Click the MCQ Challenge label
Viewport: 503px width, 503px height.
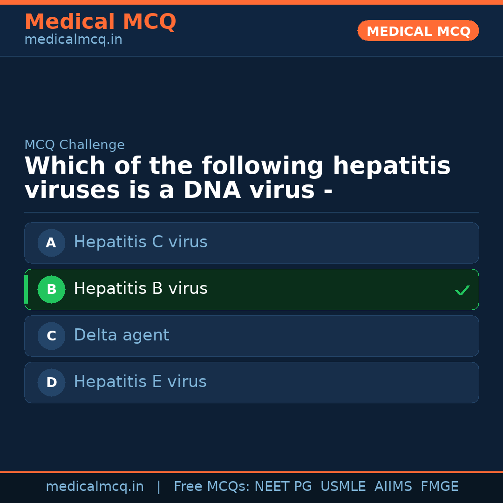tap(75, 145)
